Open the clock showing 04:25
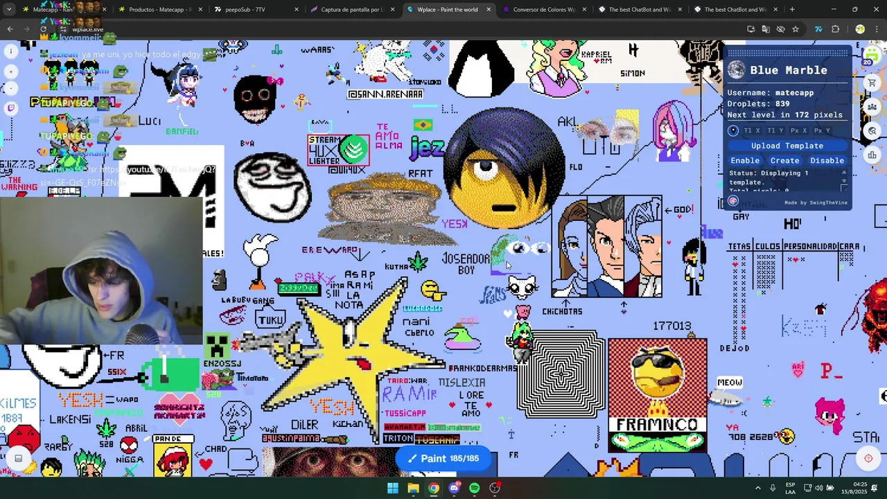Screen dimensions: 887x499 [853, 488]
